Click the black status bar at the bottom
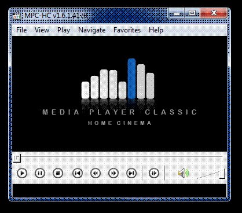 pos(119,190)
